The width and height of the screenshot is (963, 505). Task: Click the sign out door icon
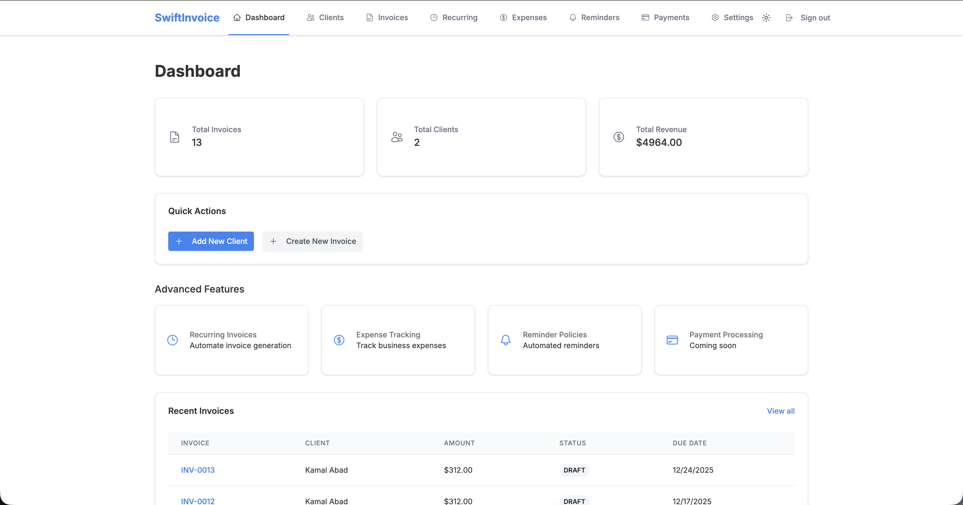[x=789, y=17]
